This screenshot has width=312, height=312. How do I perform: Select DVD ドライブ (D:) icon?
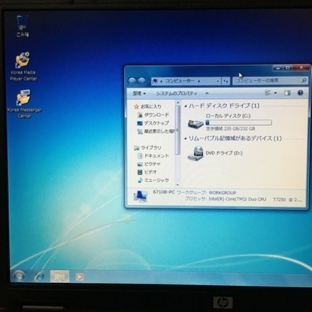(x=196, y=154)
